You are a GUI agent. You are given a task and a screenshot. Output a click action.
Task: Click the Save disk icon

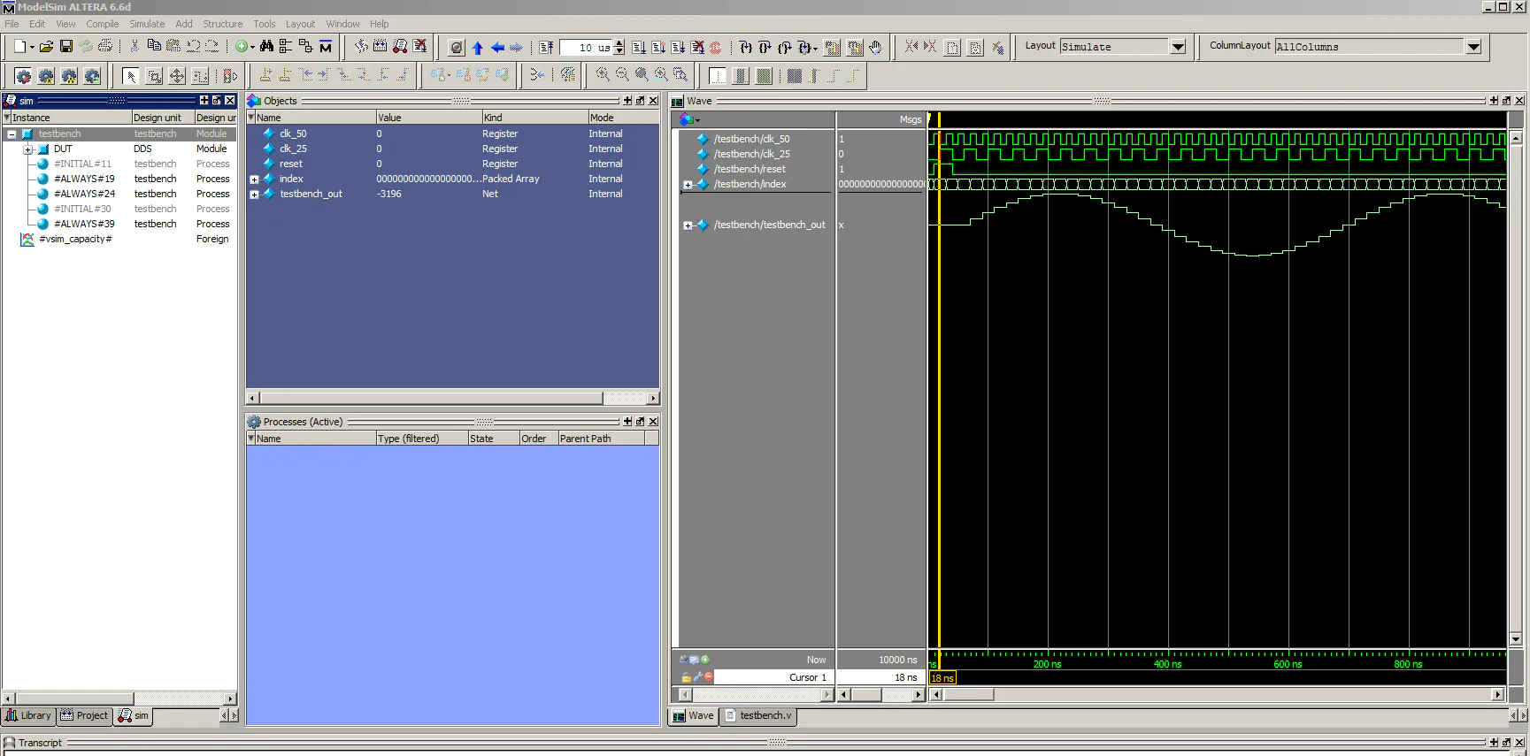pyautogui.click(x=66, y=47)
